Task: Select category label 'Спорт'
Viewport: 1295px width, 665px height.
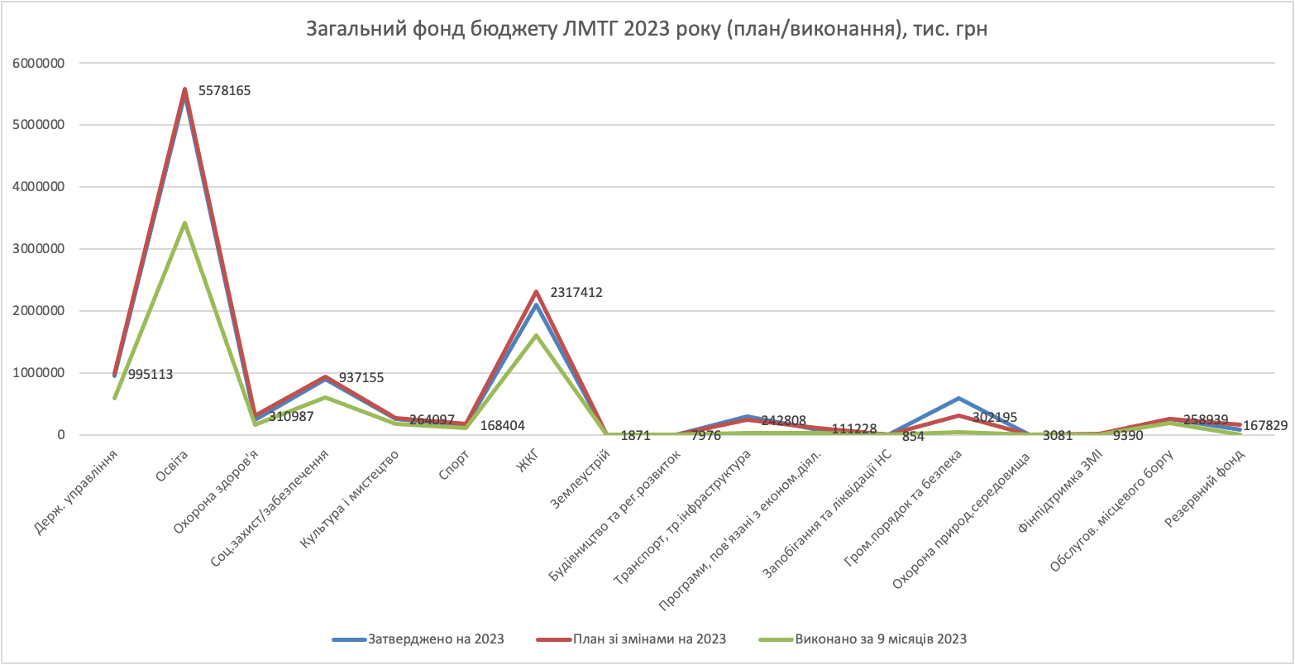Action: coord(456,466)
